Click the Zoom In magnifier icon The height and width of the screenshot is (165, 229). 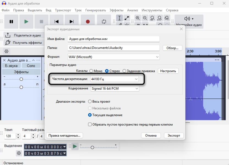tap(138, 18)
